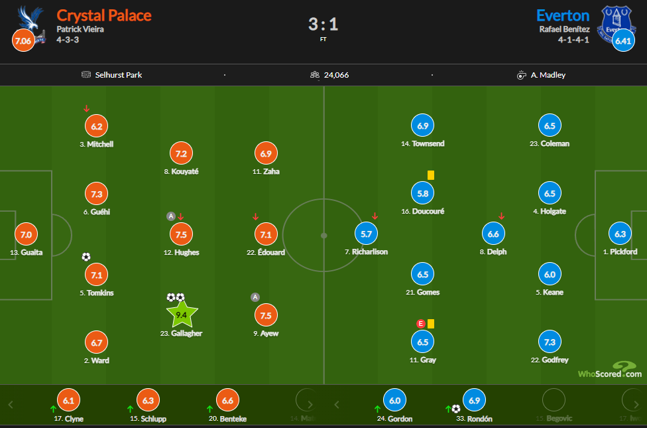
Task: Select substitute Benteke's rating circle
Action: click(228, 400)
